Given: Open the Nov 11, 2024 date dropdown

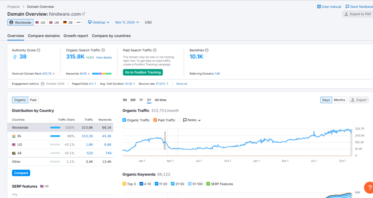Looking at the screenshot, I should (127, 22).
